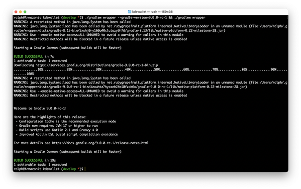Click the red close window button
Screen dimensions: 301x189
pyautogui.click(x=16, y=12)
